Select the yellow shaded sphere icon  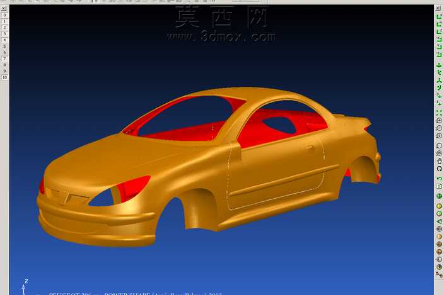point(439,206)
